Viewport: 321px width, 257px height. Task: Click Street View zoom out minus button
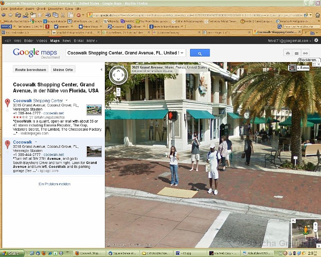point(119,94)
